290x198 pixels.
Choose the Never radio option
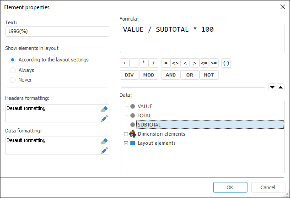pyautogui.click(x=13, y=80)
